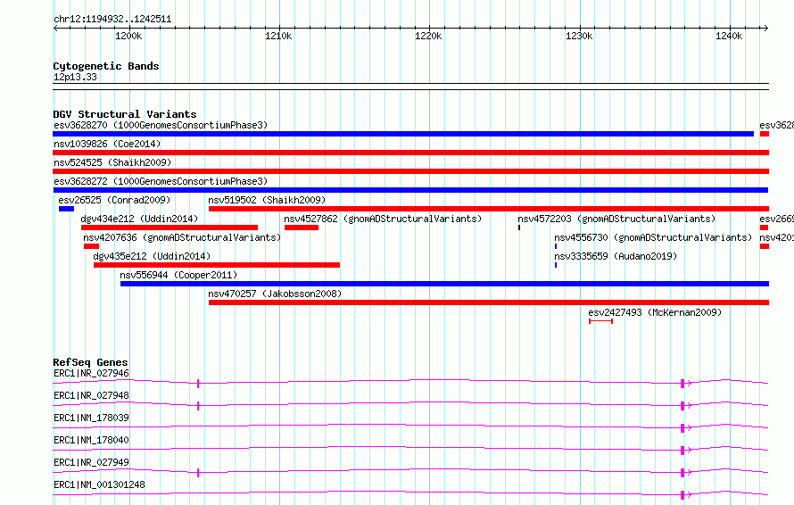Select the nsv4207636 gnomAD small red bar
Screen dimensions: 794x505
coord(91,246)
